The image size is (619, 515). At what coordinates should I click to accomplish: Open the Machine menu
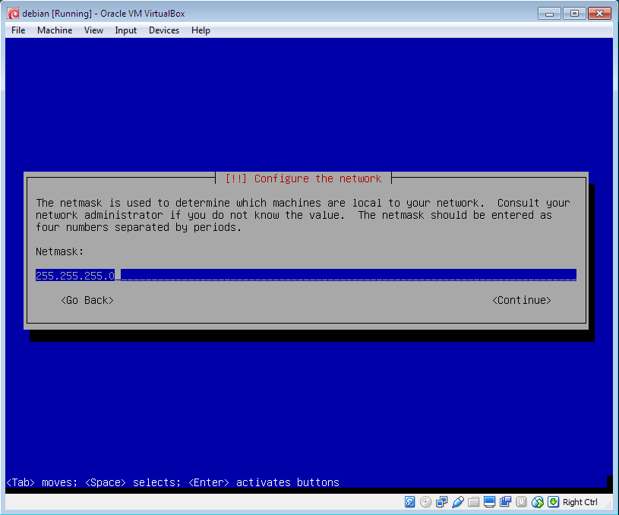[x=55, y=30]
